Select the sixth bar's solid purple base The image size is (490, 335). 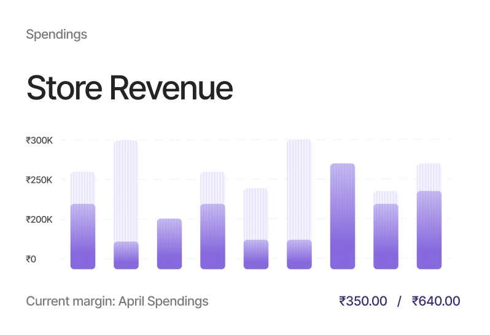click(299, 254)
